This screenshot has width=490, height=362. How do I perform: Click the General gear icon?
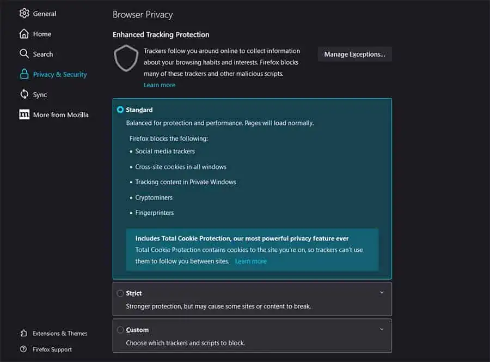(24, 13)
